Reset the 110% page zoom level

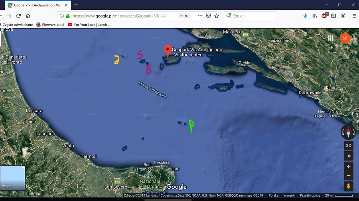(x=183, y=16)
